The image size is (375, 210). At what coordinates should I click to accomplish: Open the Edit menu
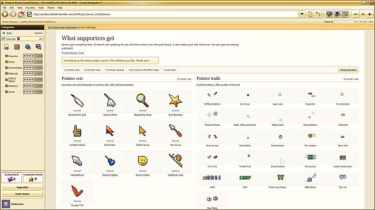12,7
